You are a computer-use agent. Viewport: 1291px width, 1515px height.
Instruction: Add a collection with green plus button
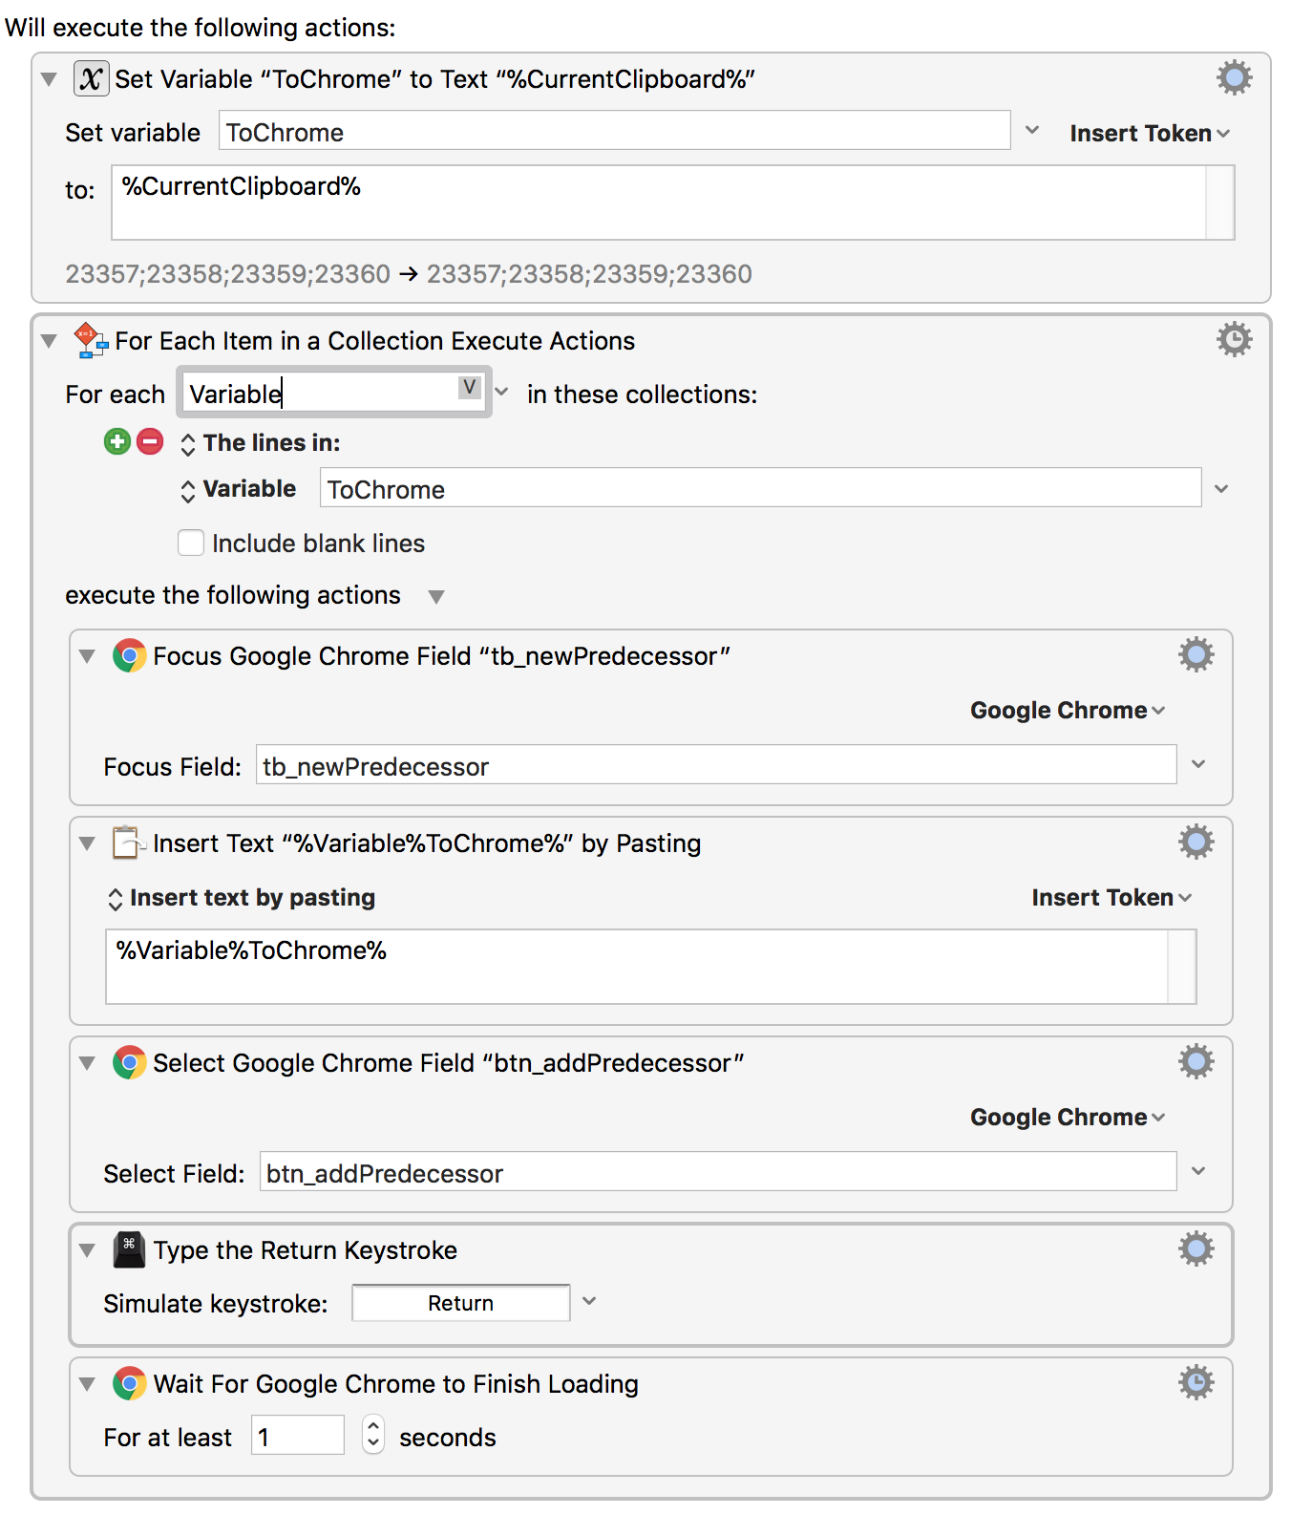pyautogui.click(x=117, y=441)
